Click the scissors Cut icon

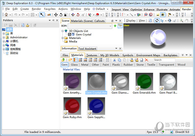click(114, 60)
